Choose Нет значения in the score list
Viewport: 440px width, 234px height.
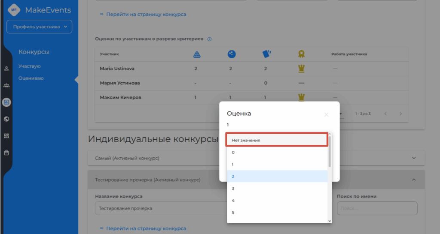coord(277,140)
